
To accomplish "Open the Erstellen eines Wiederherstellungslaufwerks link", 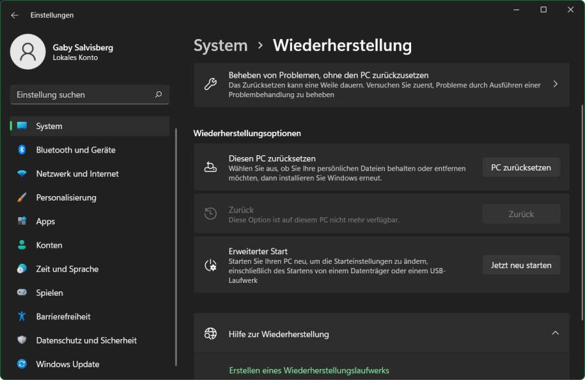I will click(309, 370).
